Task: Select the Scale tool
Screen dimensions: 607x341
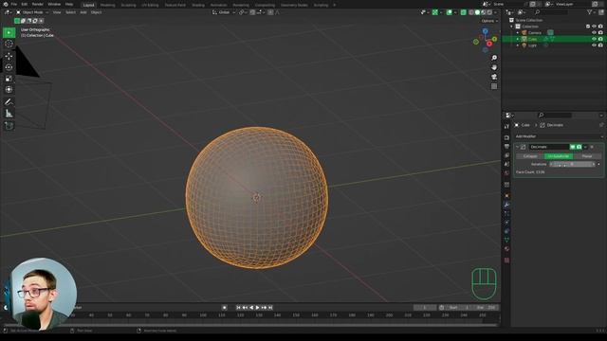Action: pyautogui.click(x=9, y=79)
